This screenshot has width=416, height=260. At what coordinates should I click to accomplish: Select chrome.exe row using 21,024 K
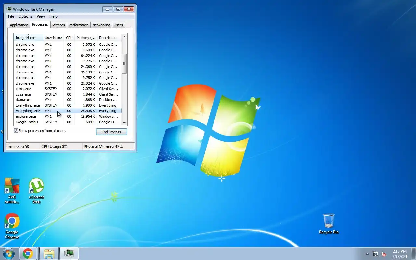pos(68,83)
